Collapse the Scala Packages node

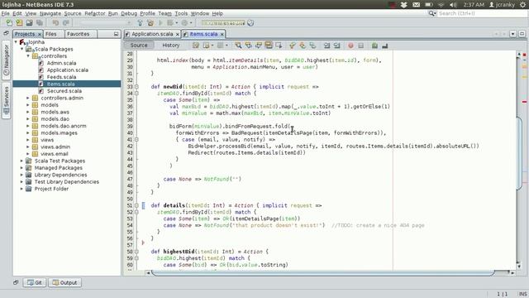point(22,49)
